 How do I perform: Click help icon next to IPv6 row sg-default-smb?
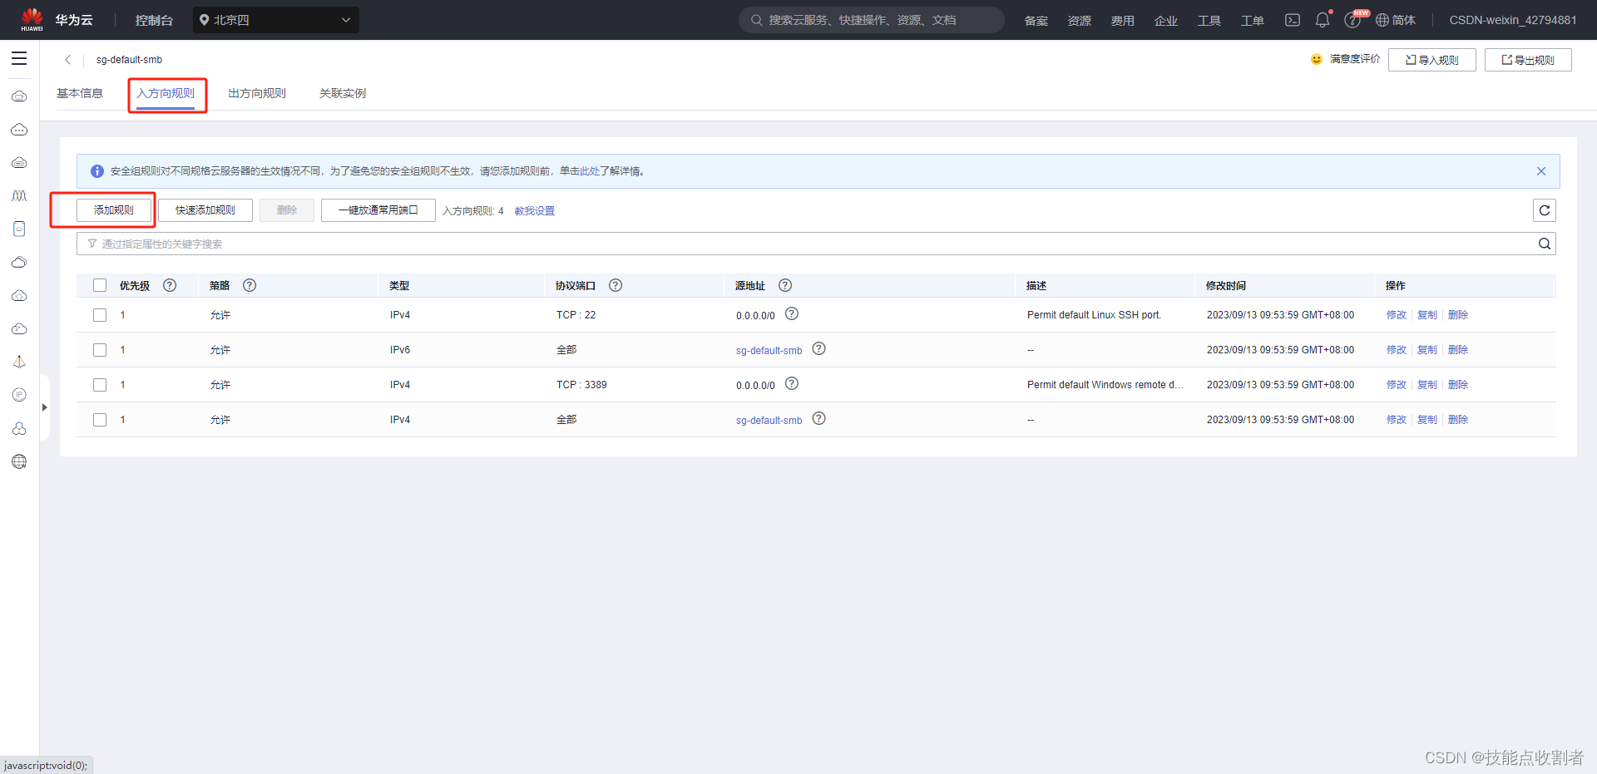click(x=819, y=348)
